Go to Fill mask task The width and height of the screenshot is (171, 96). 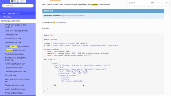click(10, 75)
